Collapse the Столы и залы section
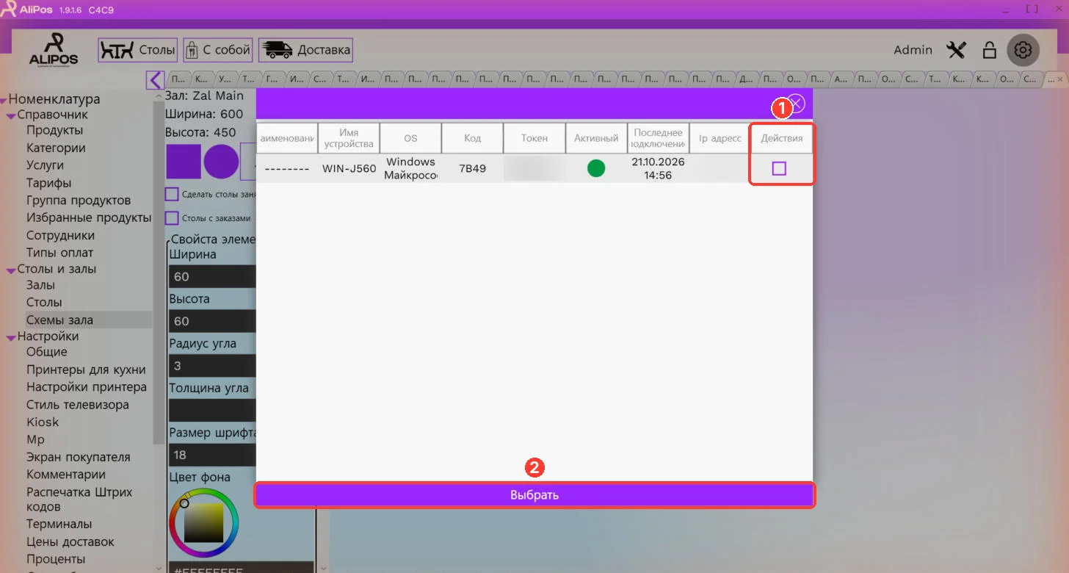The image size is (1069, 573). click(12, 270)
